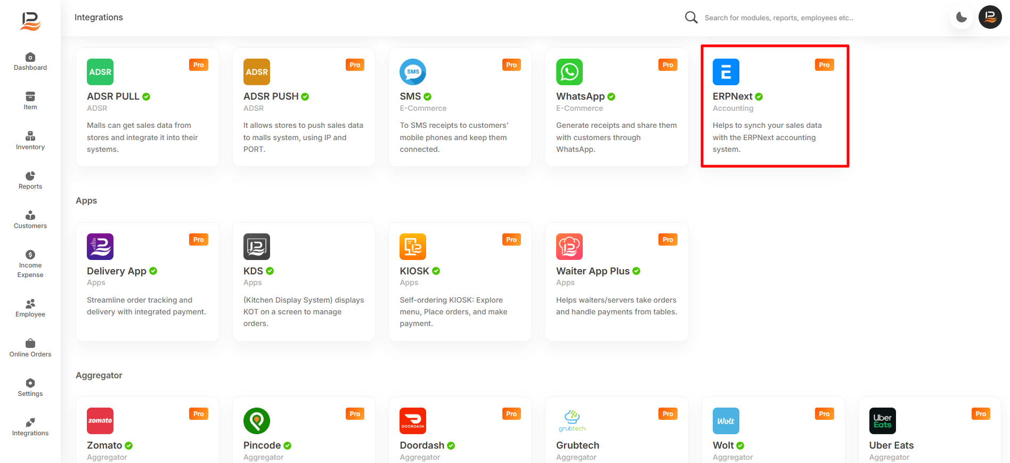Open the Pincode aggregator title
The height and width of the screenshot is (463, 1010).
(262, 445)
